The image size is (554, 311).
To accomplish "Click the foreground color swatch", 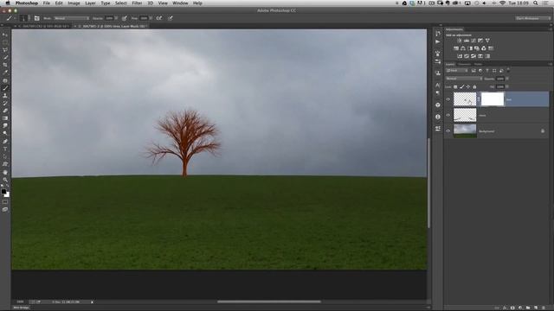I will point(3,192).
